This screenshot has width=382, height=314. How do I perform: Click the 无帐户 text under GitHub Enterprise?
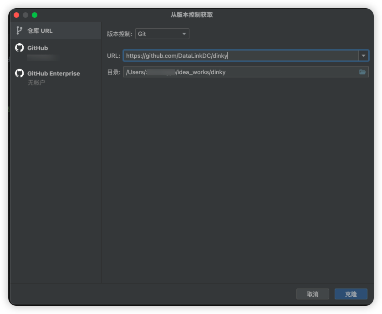(36, 83)
